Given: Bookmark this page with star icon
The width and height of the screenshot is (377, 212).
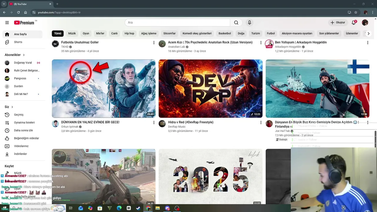Looking at the screenshot, I should pos(356,12).
